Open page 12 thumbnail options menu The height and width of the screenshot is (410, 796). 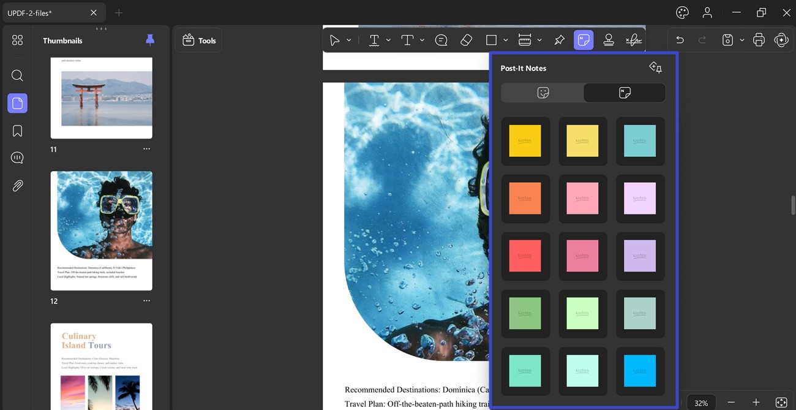click(146, 301)
